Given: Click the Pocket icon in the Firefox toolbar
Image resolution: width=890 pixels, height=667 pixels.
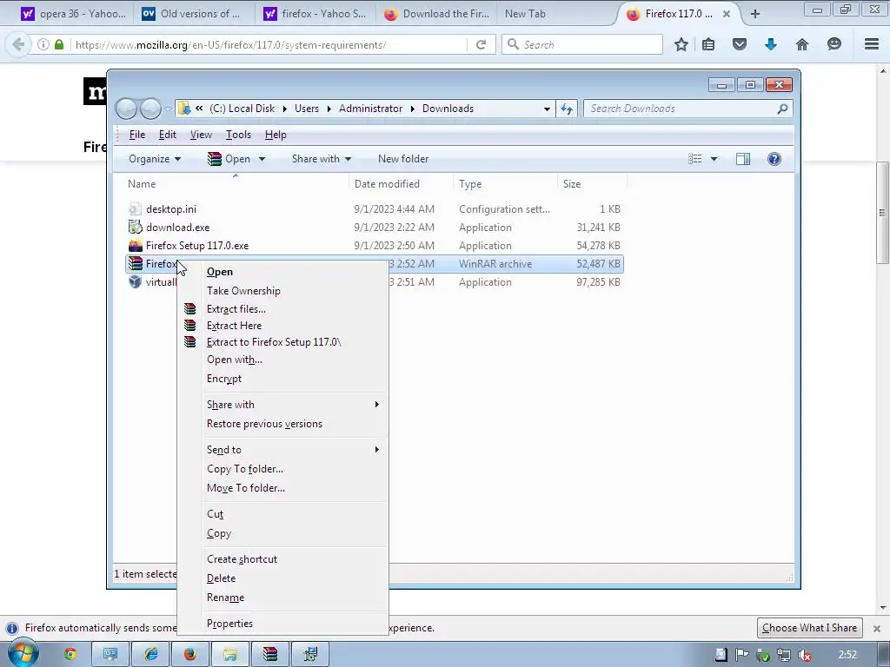Looking at the screenshot, I should click(739, 44).
